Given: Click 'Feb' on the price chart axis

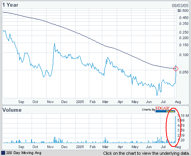Looking at the screenshot, I should [x=93, y=102].
